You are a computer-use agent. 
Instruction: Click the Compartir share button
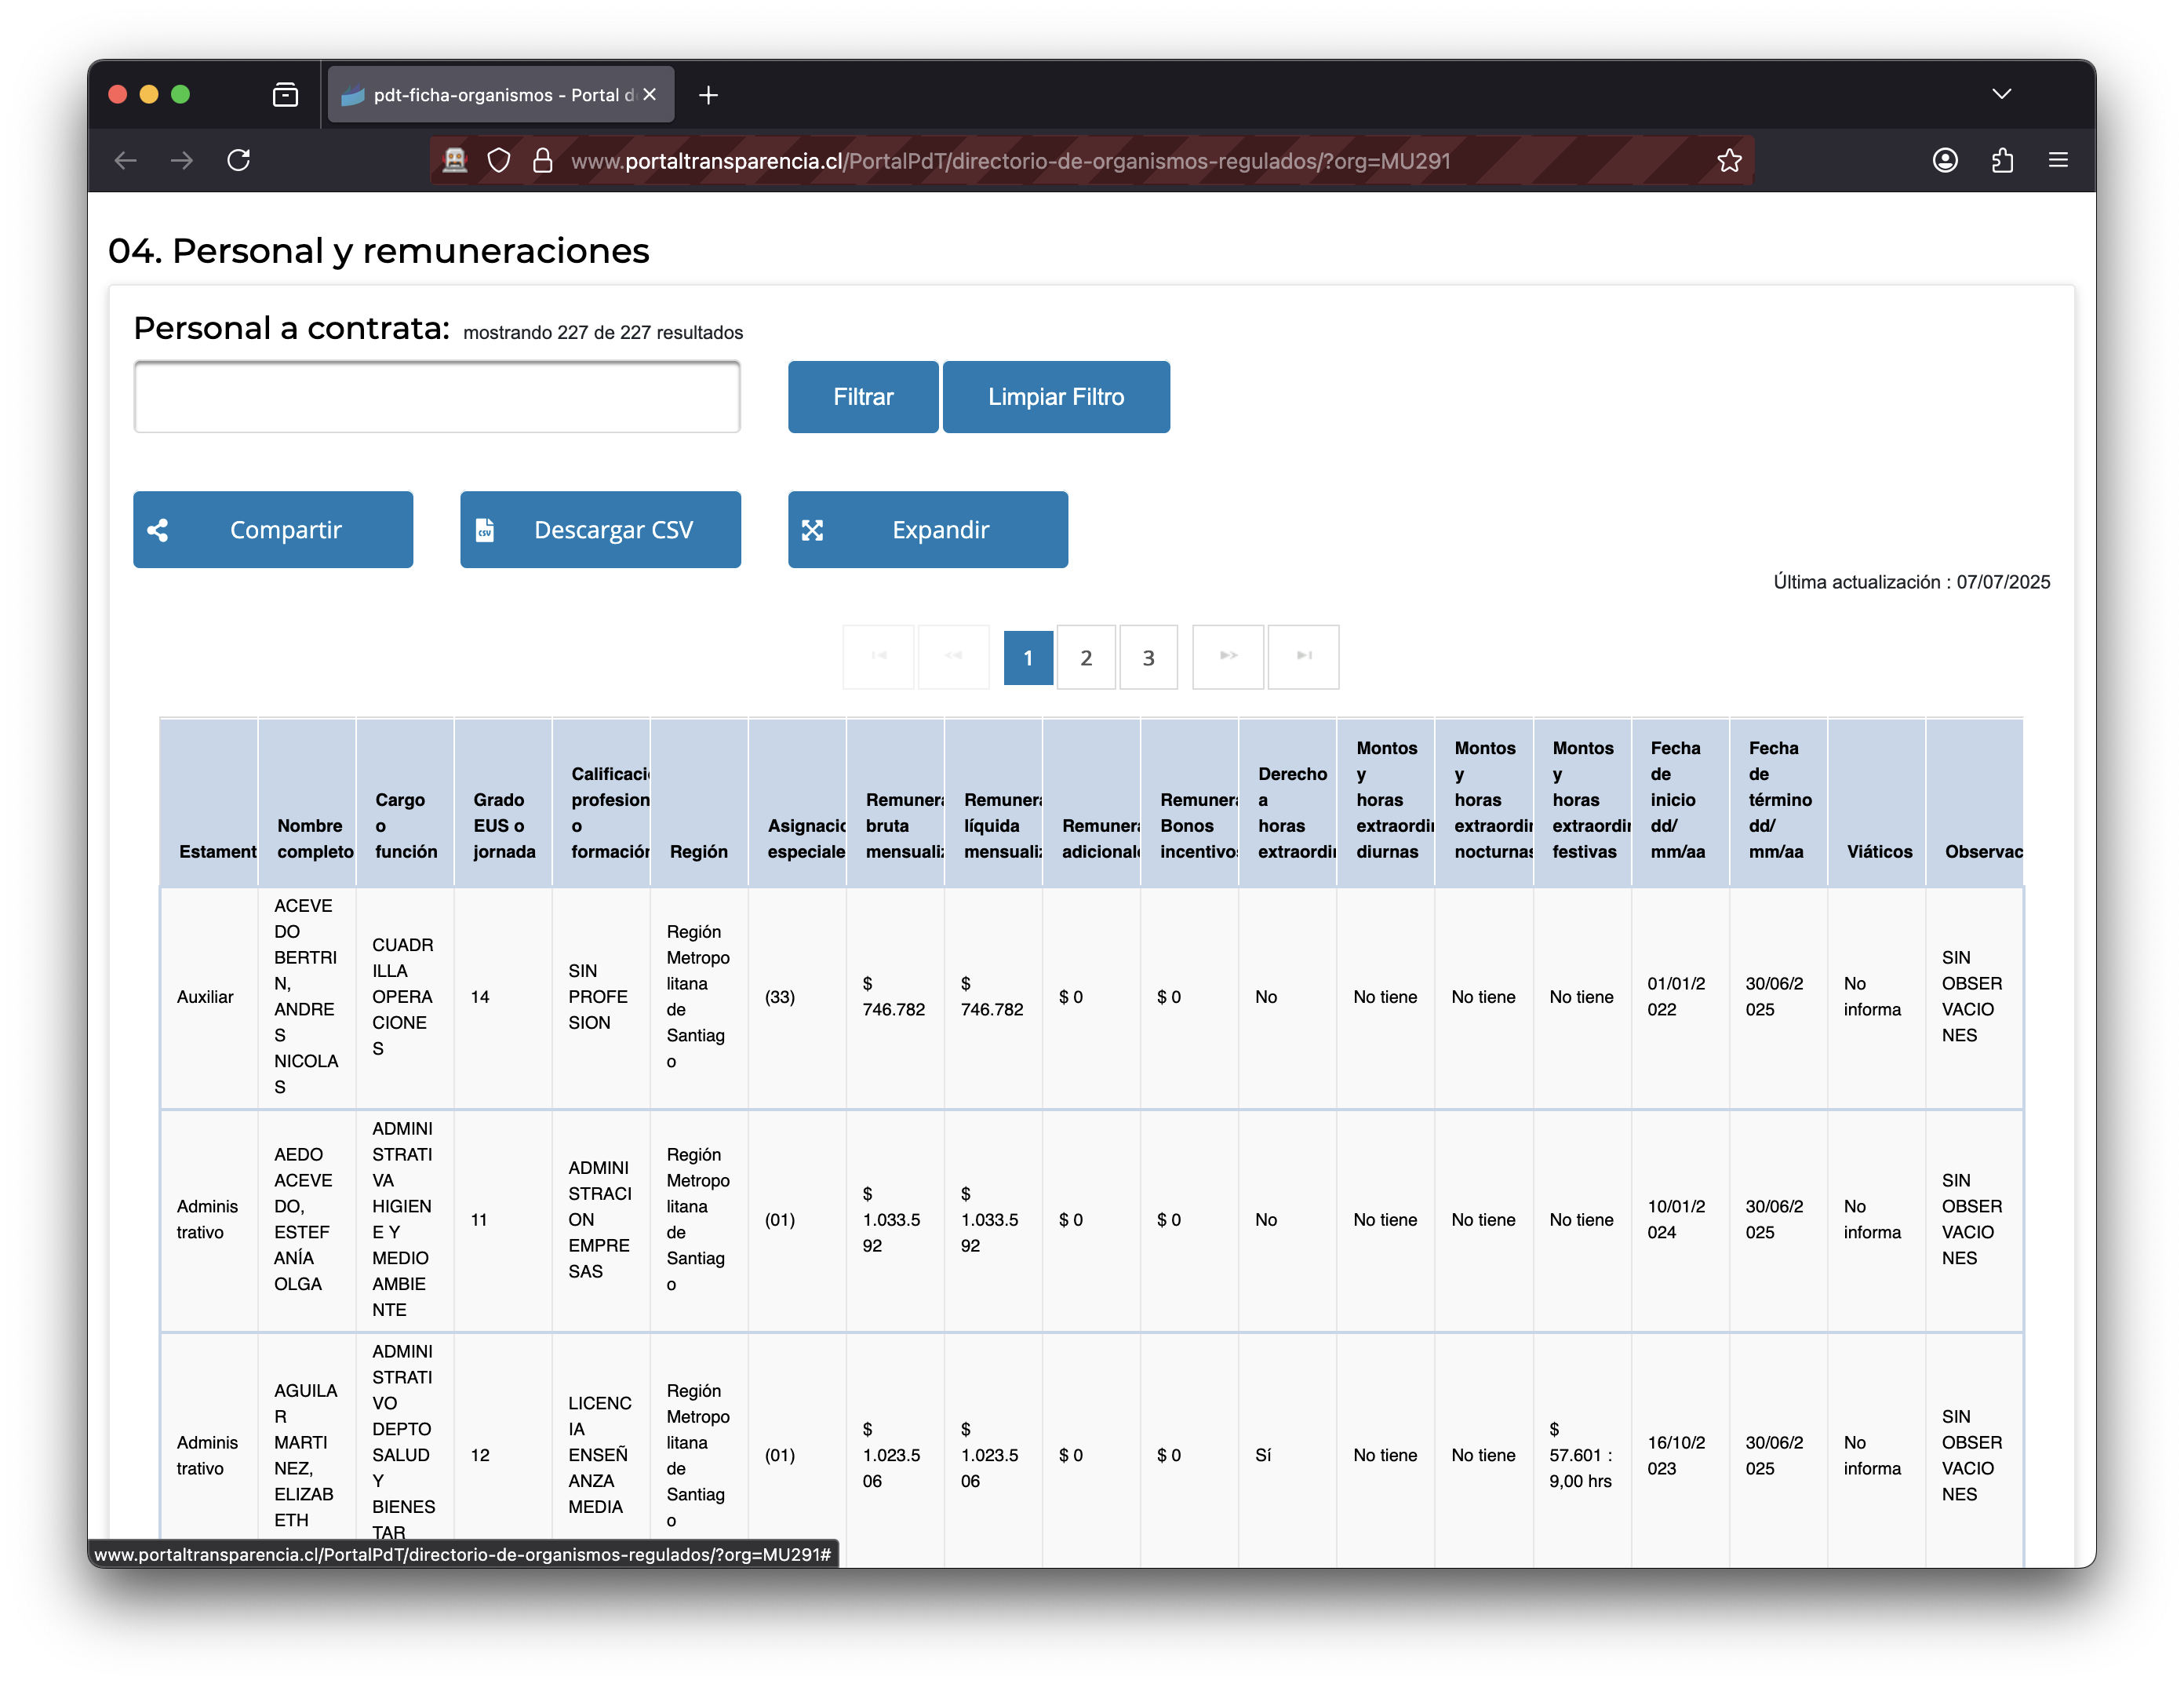273,530
